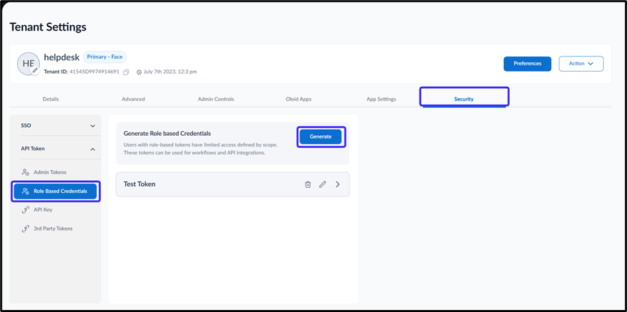627x312 pixels.
Task: Click the Primary - Face badge
Action: pyautogui.click(x=105, y=57)
